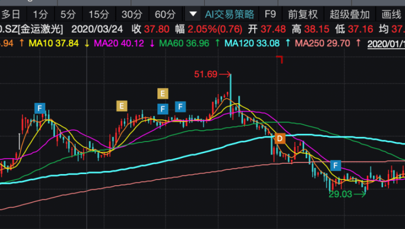Click the 51.69 high price marker
Screen dimensions: 405x229
pyautogui.click(x=206, y=74)
